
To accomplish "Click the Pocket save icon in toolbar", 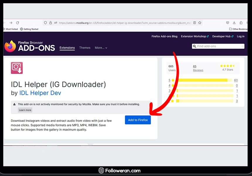I will click(x=227, y=23).
